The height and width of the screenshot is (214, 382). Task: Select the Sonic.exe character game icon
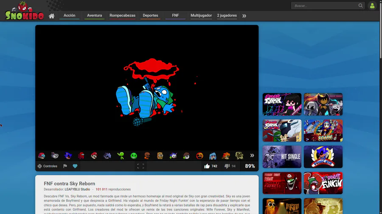(68, 156)
